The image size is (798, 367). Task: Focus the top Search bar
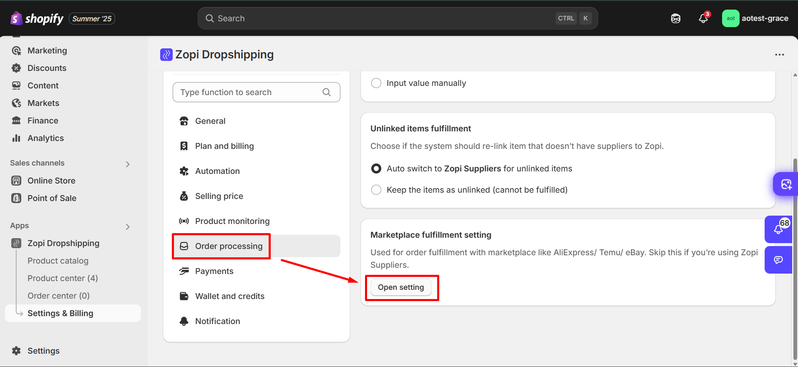[398, 18]
